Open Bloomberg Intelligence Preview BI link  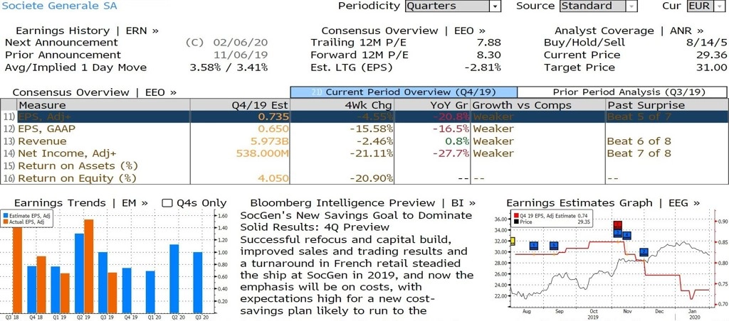(x=363, y=203)
